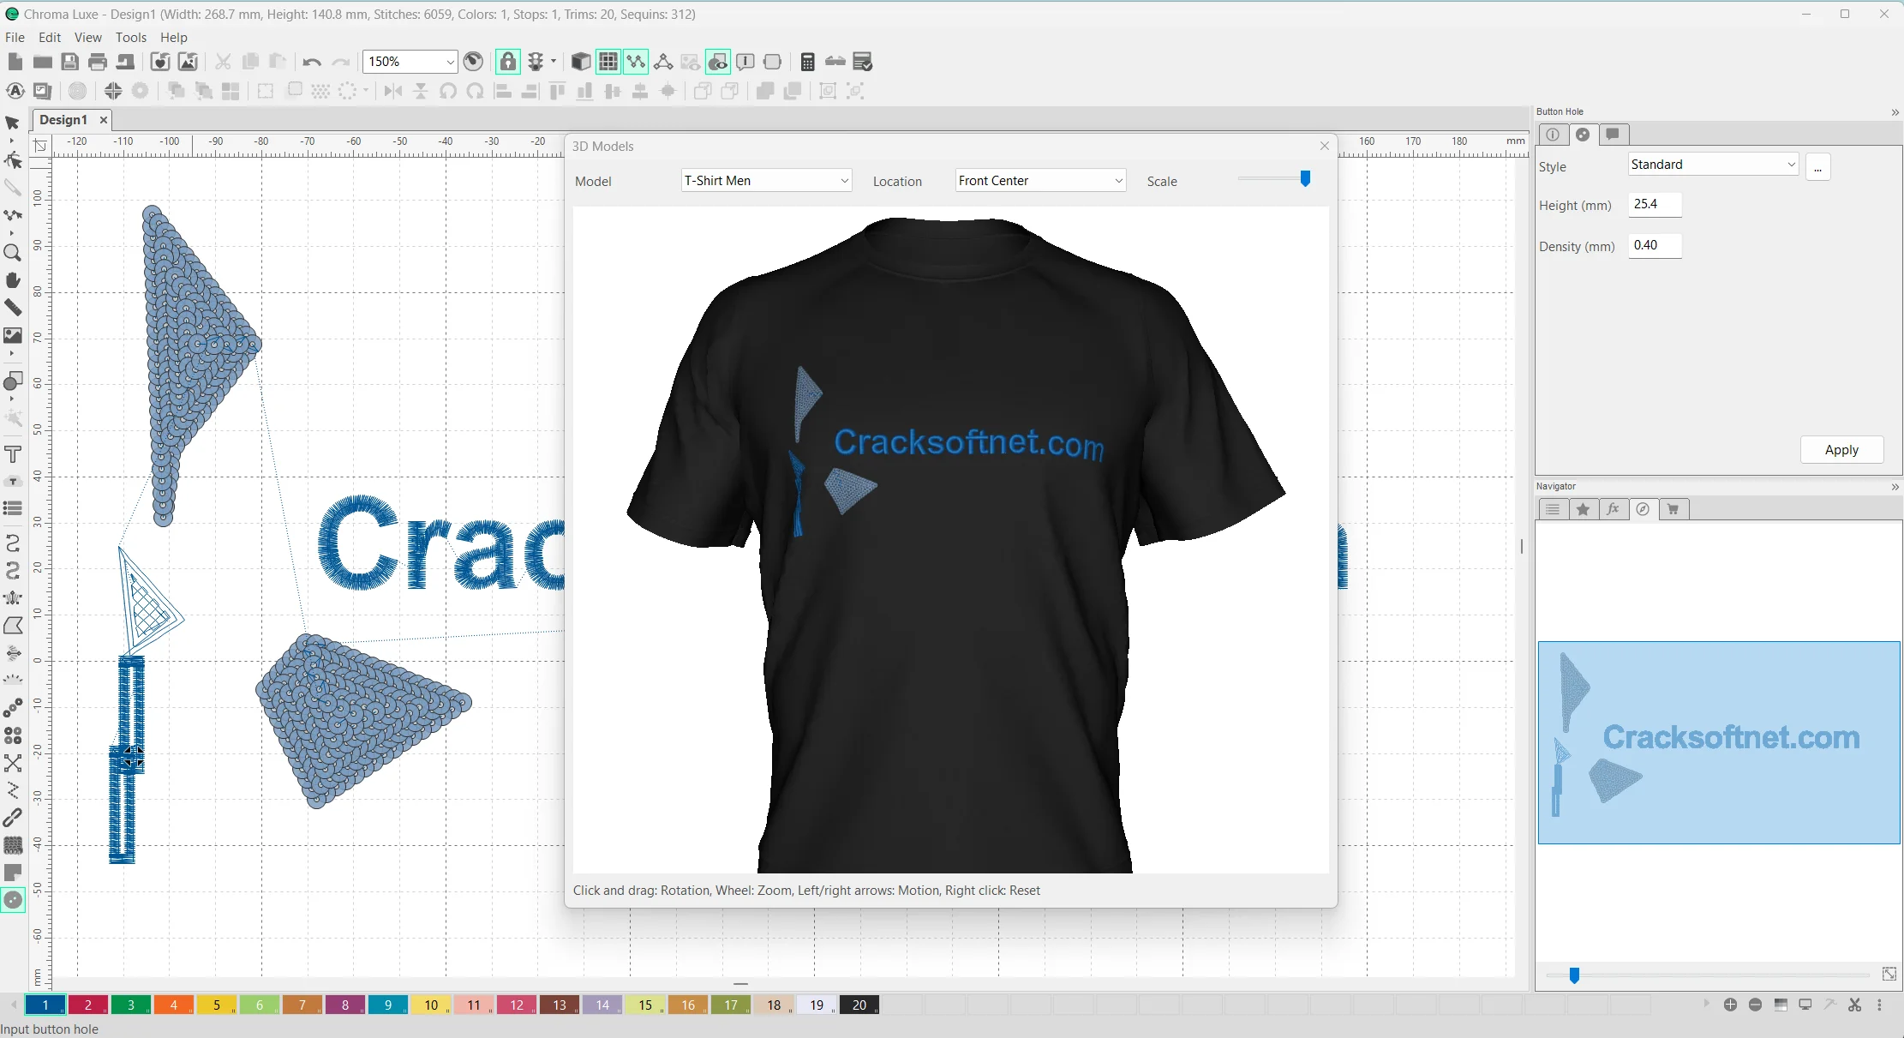Collapse the Navigator panel chevron

coord(1895,487)
